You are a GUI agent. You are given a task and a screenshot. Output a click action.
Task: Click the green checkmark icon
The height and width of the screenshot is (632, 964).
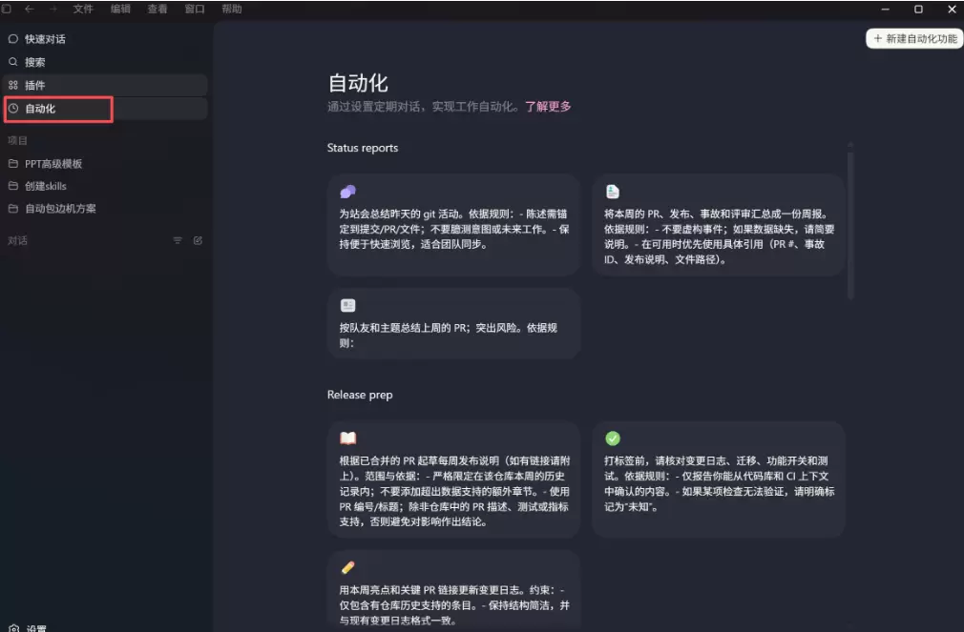click(x=613, y=438)
